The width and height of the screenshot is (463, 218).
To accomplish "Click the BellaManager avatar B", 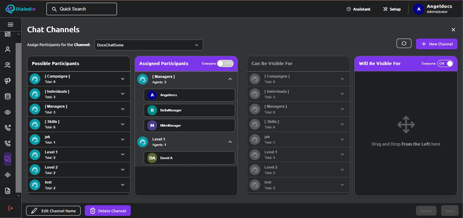I will 152,110.
